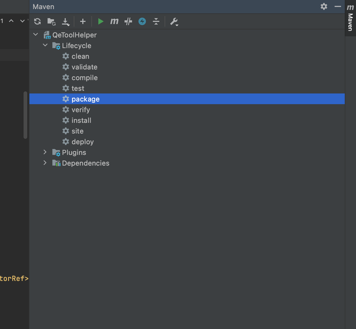Viewport: 356px width, 329px height.
Task: Expand the Dependencies node
Action: coord(45,163)
